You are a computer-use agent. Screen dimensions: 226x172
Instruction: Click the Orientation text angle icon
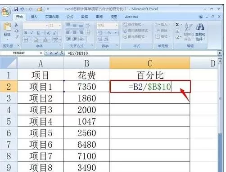point(81,39)
